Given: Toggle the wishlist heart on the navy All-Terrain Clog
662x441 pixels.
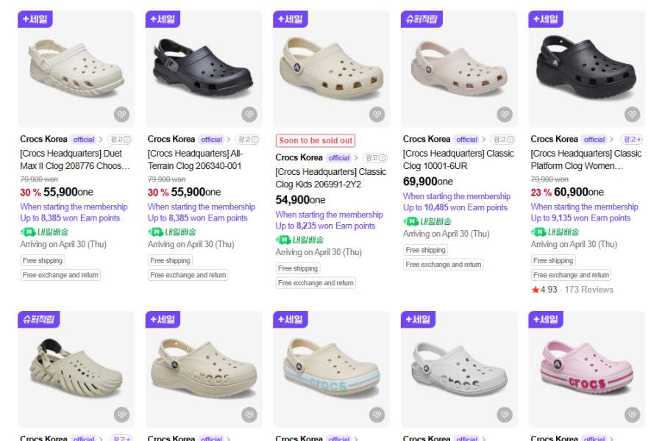Looking at the screenshot, I should point(249,114).
